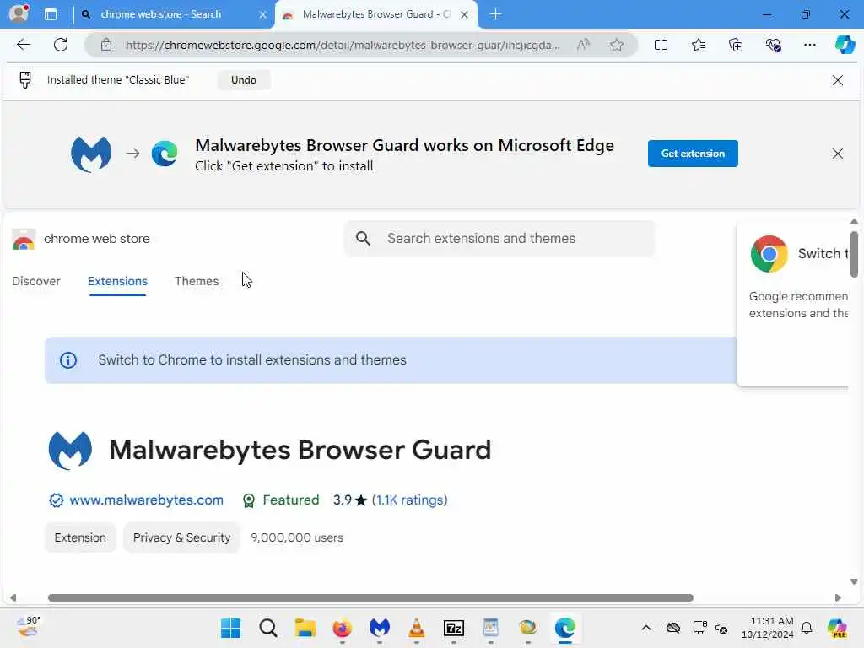
Task: Click the Featured badge
Action: (x=280, y=500)
